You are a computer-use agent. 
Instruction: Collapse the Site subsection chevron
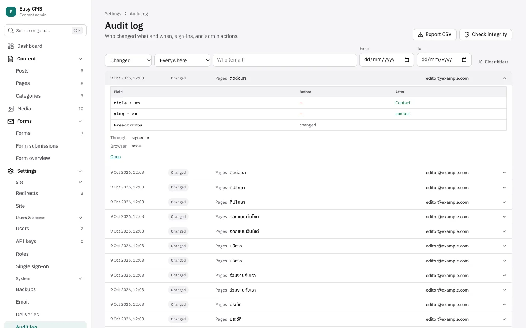[80, 182]
